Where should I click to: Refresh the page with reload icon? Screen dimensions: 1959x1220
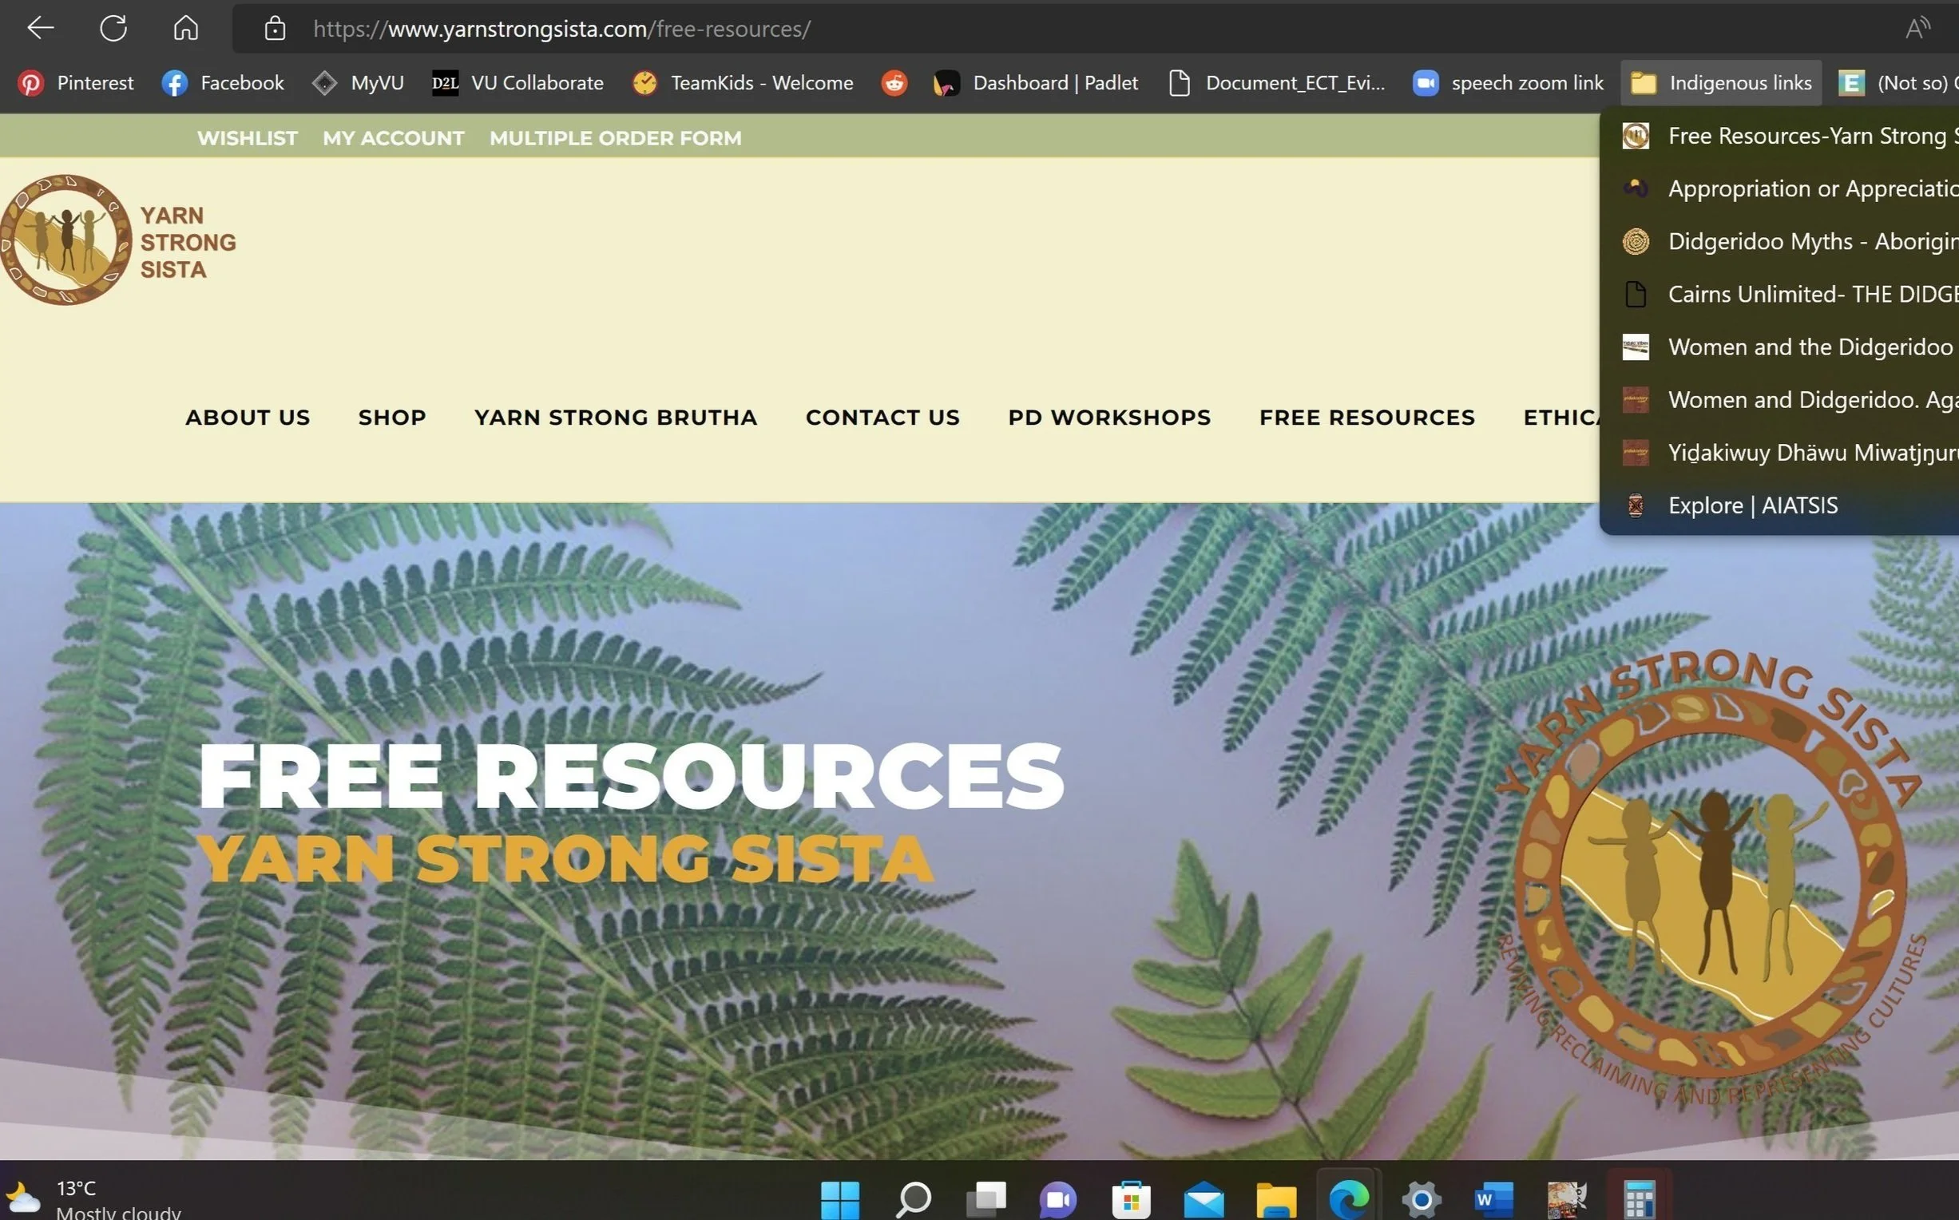pos(113,28)
